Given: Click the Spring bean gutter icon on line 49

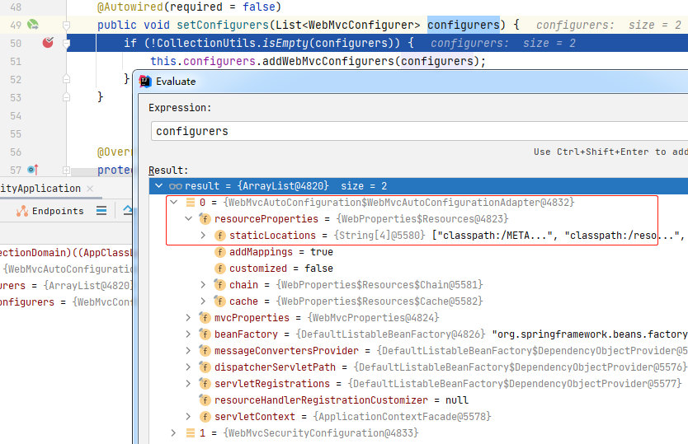Looking at the screenshot, I should (33, 25).
